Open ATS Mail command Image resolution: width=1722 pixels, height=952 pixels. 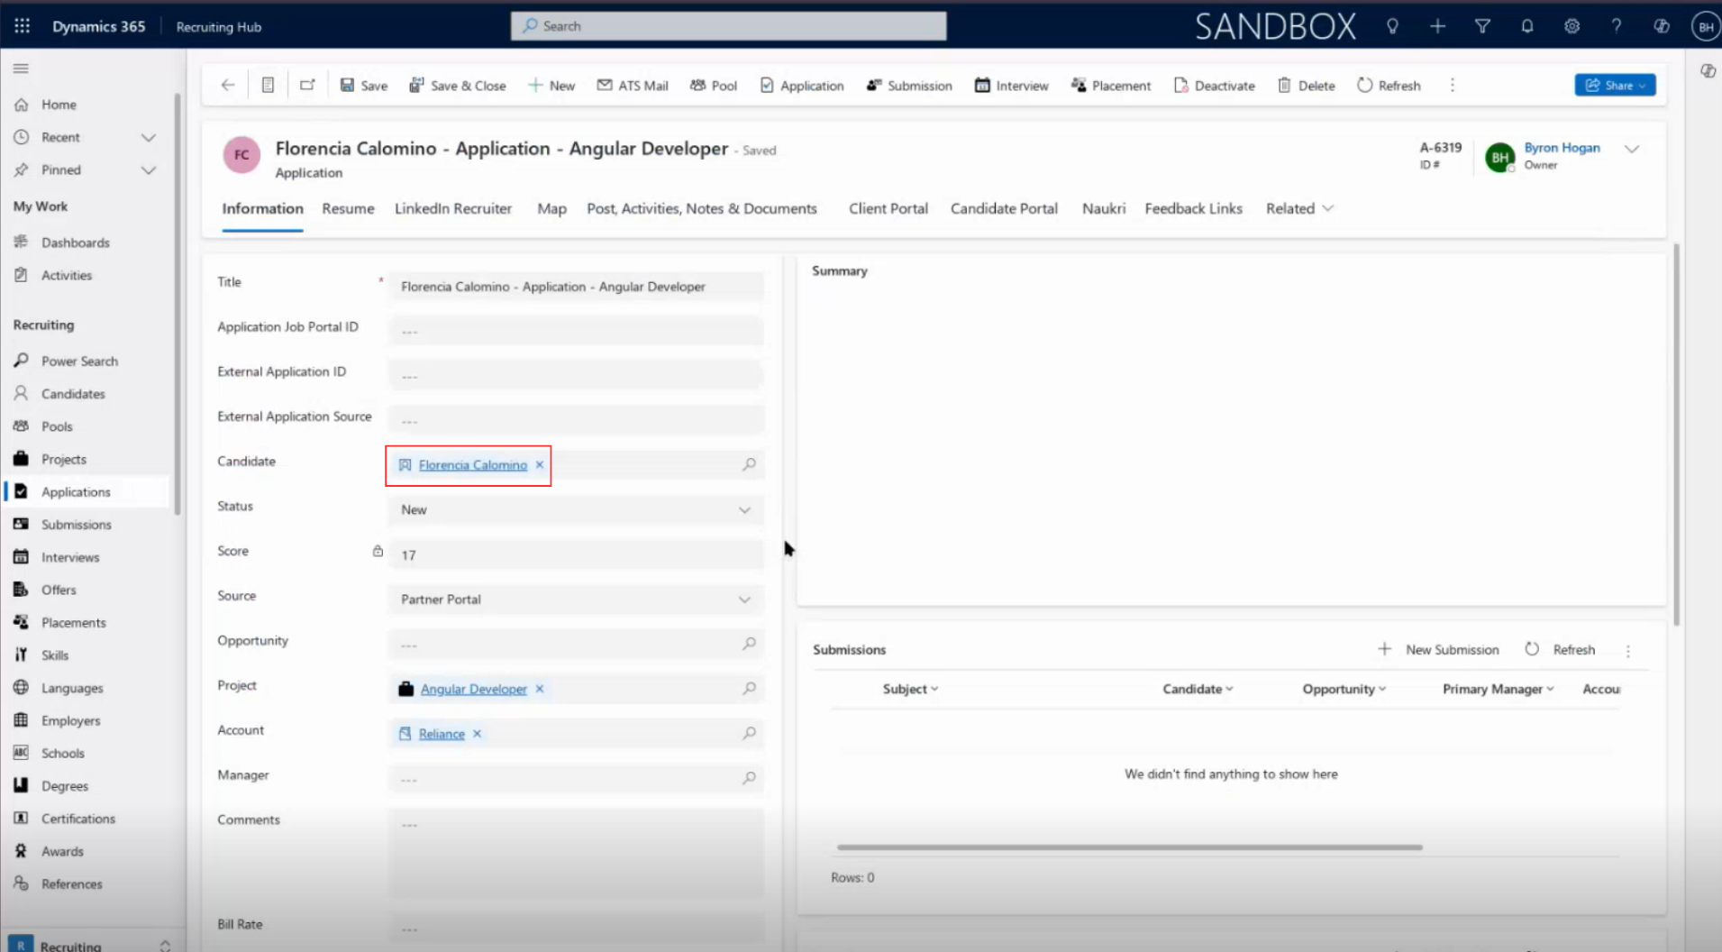click(x=633, y=86)
